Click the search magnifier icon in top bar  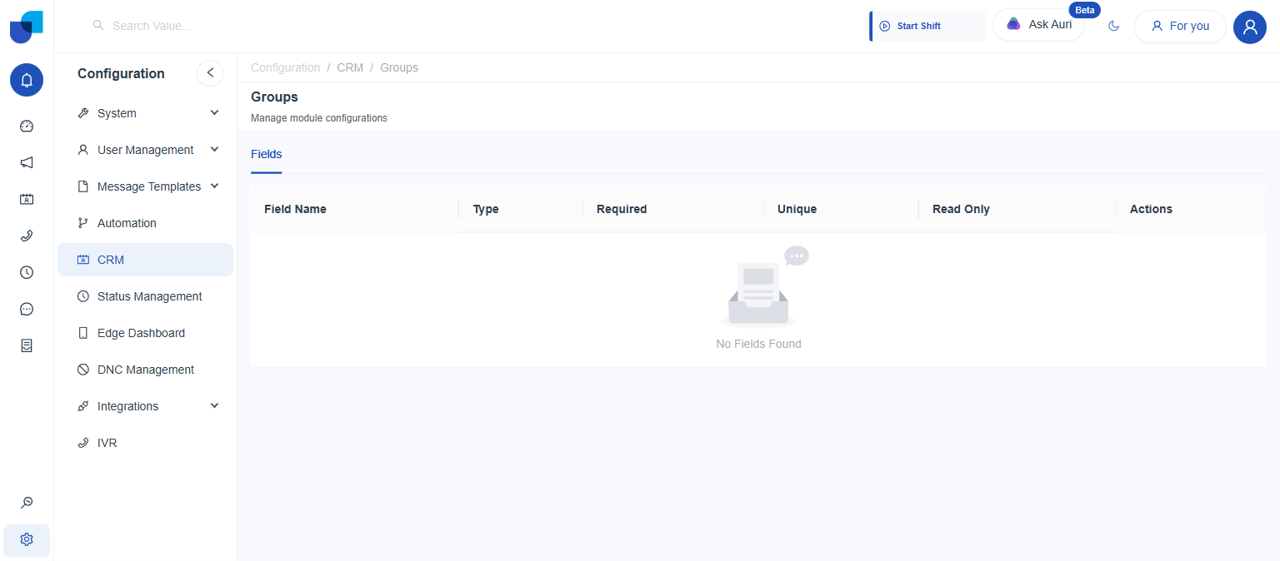98,26
